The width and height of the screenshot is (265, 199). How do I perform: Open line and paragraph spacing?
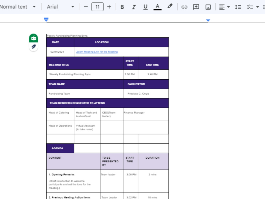[238, 7]
